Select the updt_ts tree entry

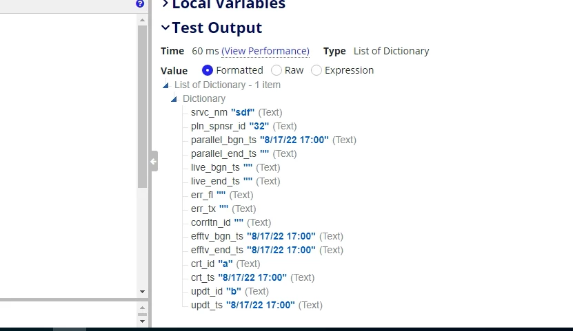[x=257, y=305]
